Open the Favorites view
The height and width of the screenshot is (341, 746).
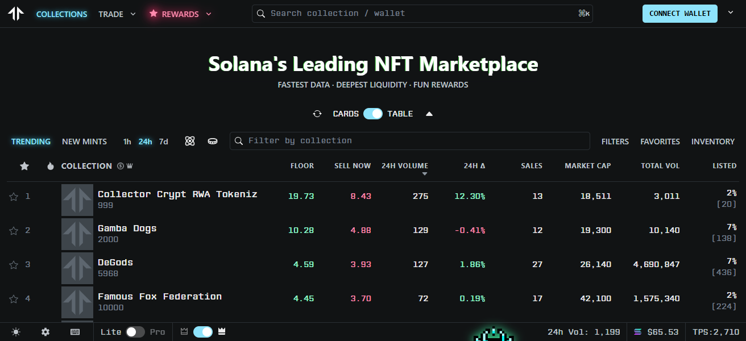660,142
